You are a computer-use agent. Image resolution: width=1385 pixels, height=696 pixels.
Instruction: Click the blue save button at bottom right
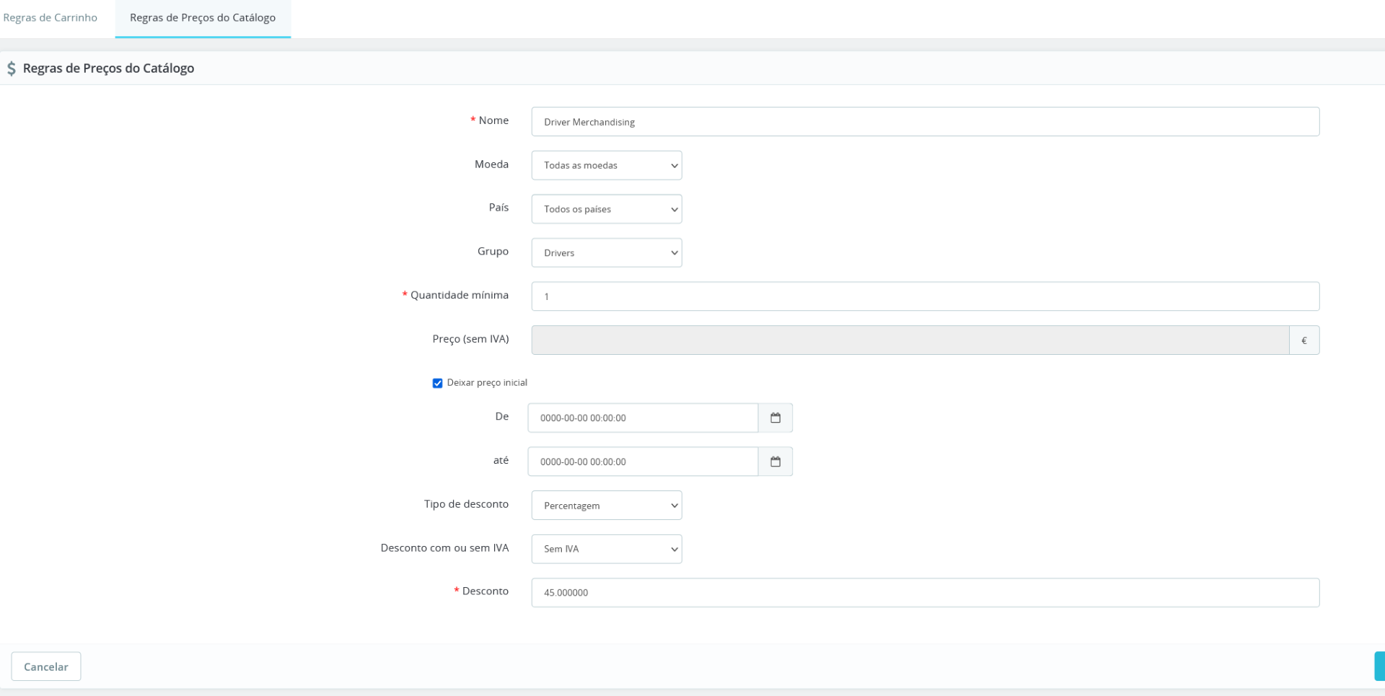(1379, 666)
